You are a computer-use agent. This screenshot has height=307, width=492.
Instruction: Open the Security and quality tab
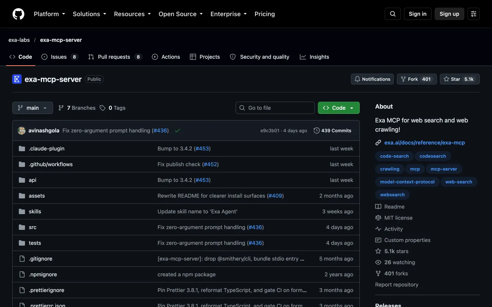click(x=259, y=57)
